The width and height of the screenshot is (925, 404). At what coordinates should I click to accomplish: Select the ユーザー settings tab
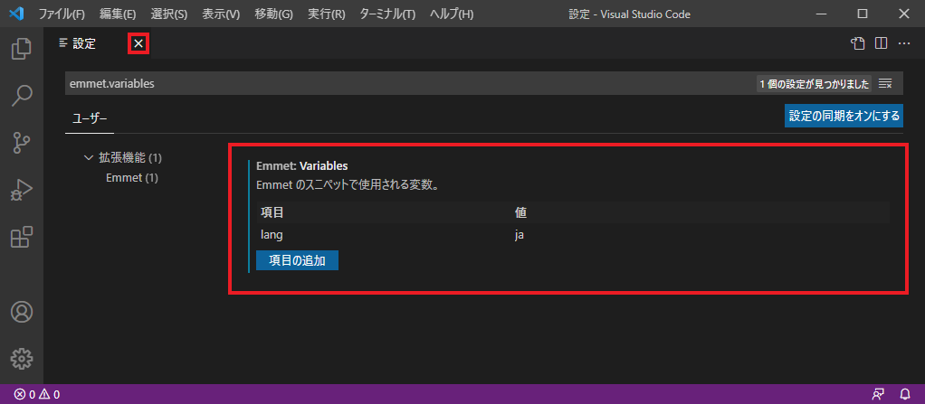pos(90,117)
